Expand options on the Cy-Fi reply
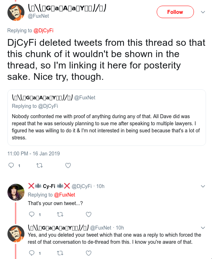 (203, 186)
